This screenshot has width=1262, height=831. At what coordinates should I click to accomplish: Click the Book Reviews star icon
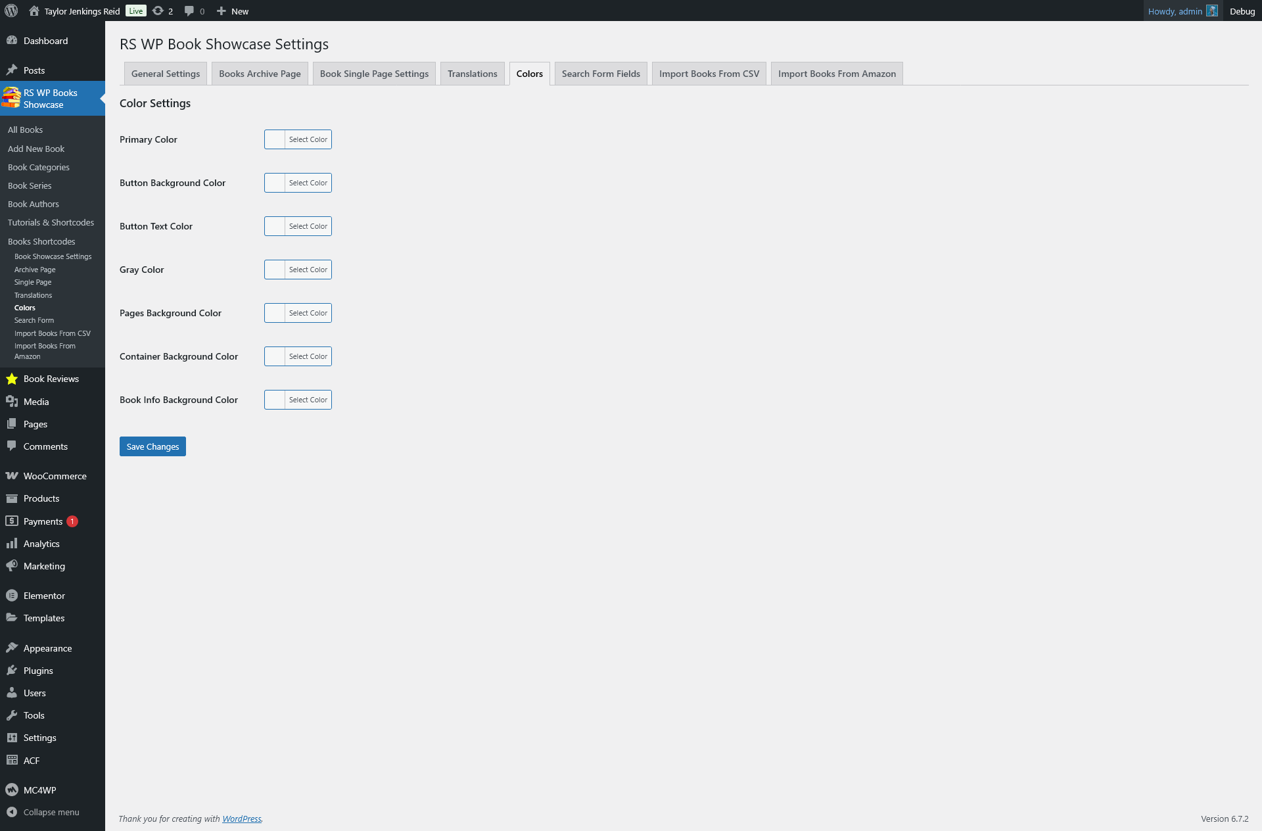coord(12,379)
